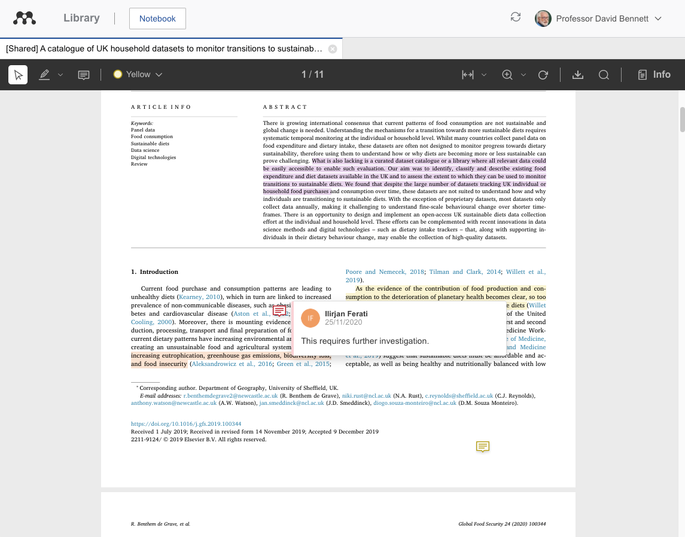Click the library sync icon

tap(515, 18)
